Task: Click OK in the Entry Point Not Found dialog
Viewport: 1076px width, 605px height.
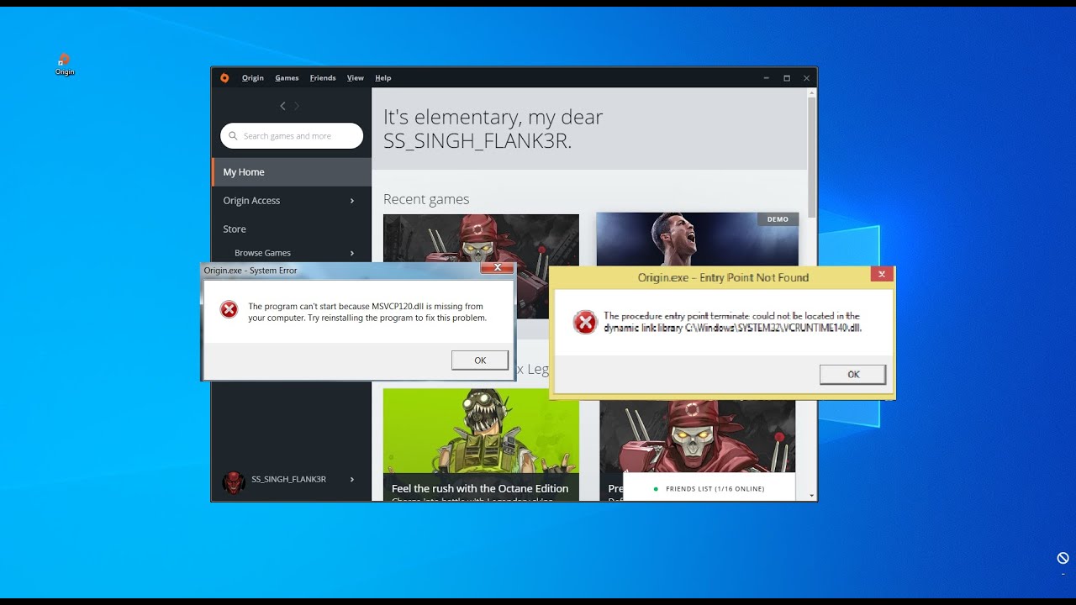Action: (853, 375)
